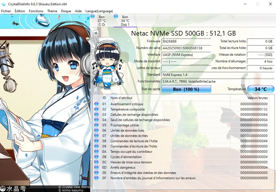Click raw value 00000000000046
Viewport: 276px width, 192px height.
click(254, 141)
